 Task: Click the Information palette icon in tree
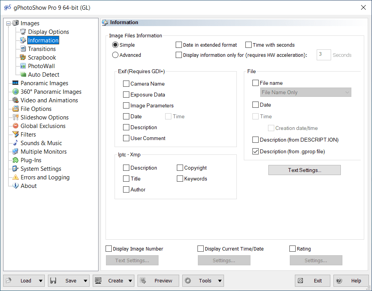tap(23, 40)
